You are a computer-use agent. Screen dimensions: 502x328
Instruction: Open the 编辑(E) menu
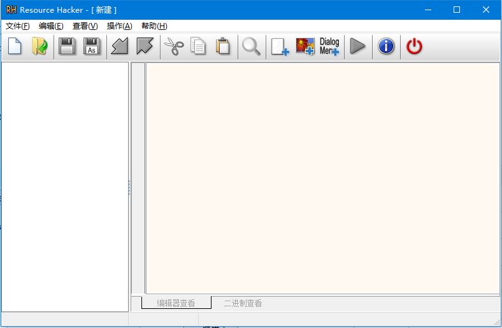click(51, 26)
